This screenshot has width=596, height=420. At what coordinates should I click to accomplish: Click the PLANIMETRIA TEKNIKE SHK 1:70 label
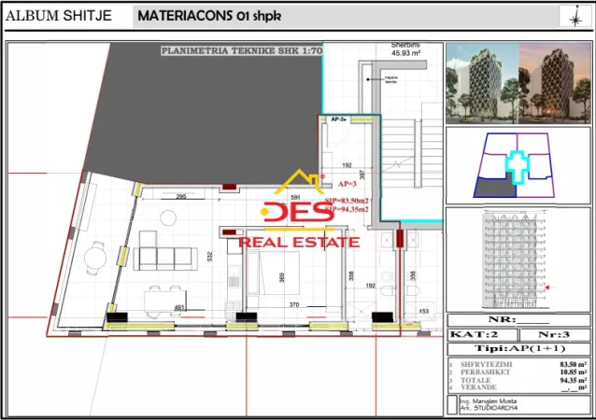click(242, 50)
